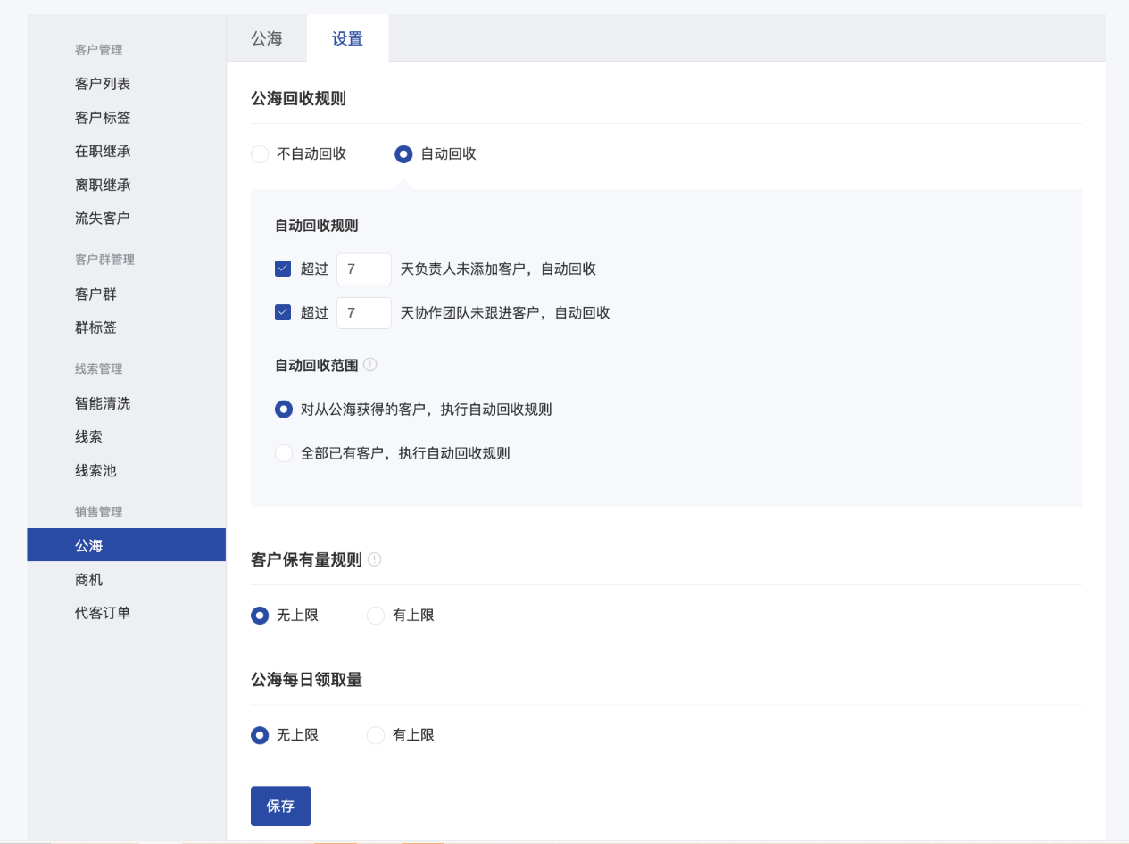Click the 保存 button
Screen dimensions: 1129x844
pyautogui.click(x=280, y=806)
